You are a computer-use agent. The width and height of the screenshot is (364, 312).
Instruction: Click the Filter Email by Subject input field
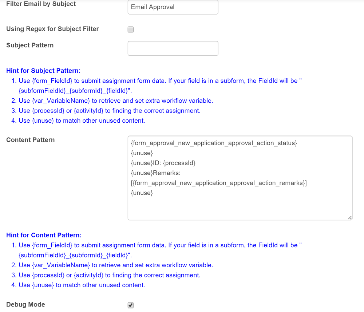point(173,7)
